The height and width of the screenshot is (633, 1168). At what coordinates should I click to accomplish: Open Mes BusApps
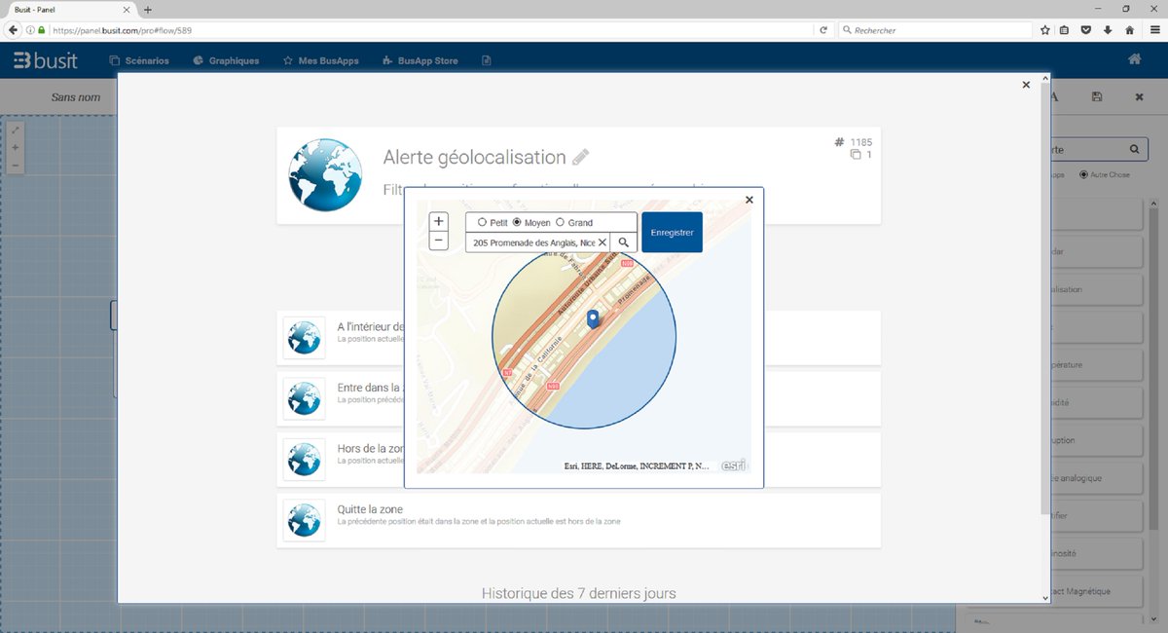click(x=321, y=60)
